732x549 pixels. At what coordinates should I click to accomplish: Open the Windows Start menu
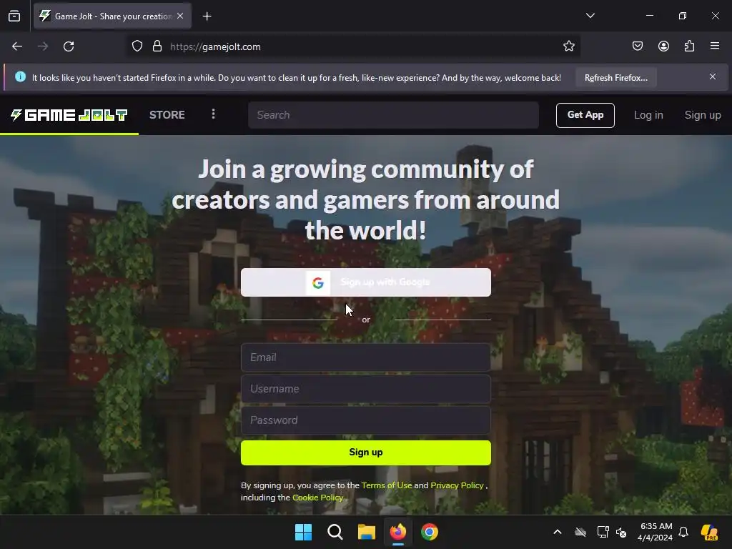(303, 532)
